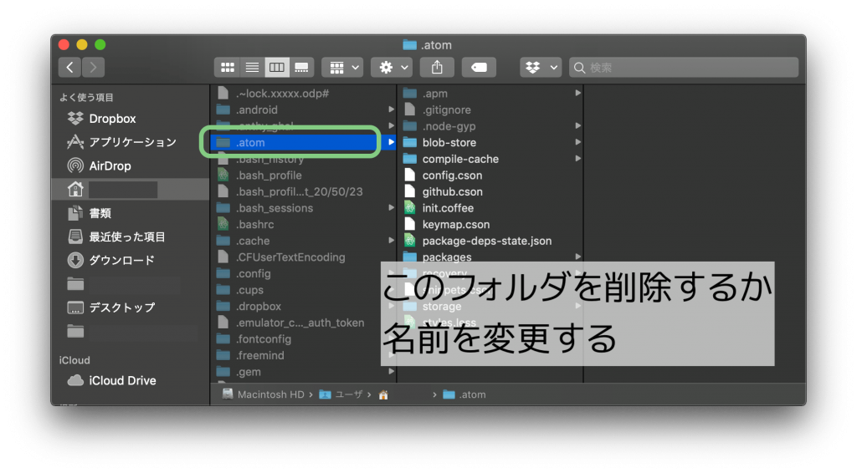Viewport: 857px width, 473px height.
Task: Go back with the left chevron button
Action: 70,67
